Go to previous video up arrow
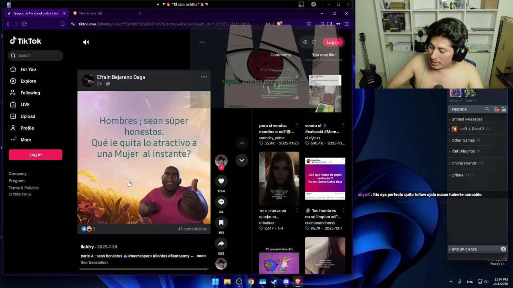Image resolution: width=513 pixels, height=288 pixels. point(242,143)
